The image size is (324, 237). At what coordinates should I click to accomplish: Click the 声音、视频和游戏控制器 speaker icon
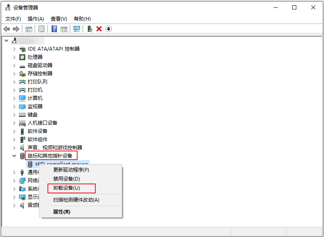22,148
